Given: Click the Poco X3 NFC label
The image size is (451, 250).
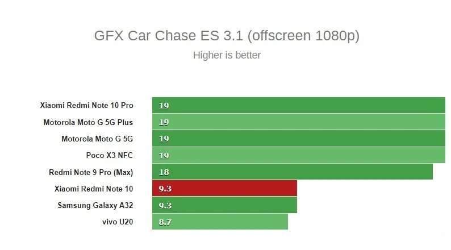Looking at the screenshot, I should point(110,155).
